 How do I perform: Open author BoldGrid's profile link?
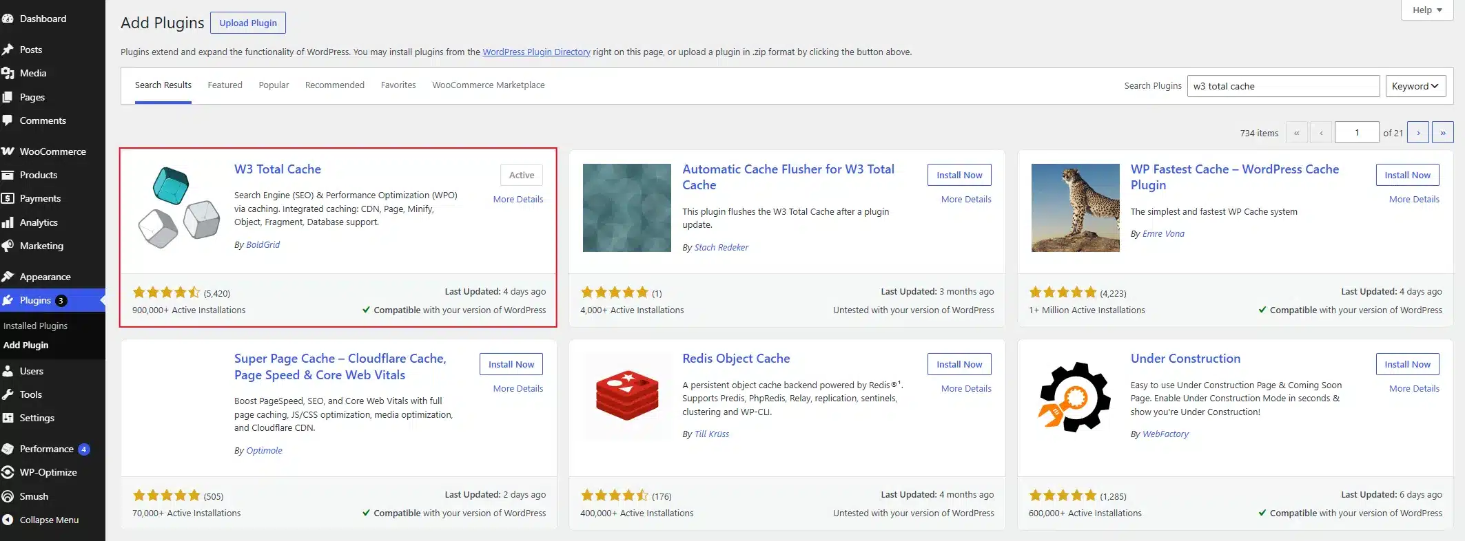(x=263, y=244)
